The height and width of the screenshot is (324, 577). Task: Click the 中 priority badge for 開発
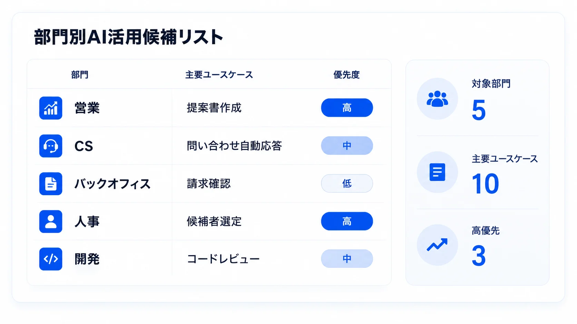(x=347, y=259)
